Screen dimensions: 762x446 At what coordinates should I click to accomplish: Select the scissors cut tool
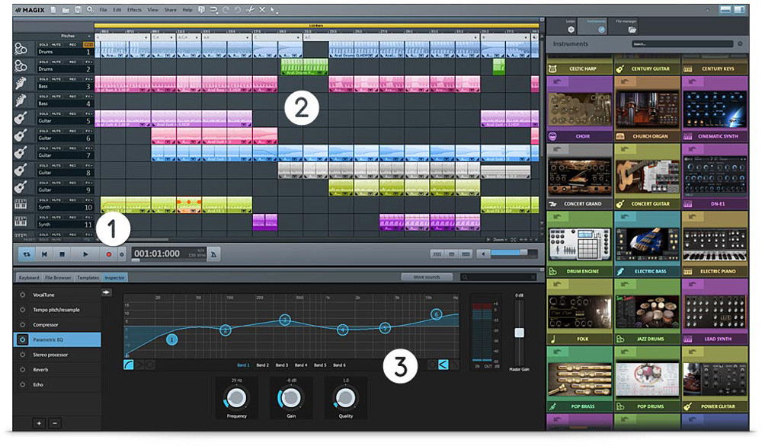click(250, 10)
